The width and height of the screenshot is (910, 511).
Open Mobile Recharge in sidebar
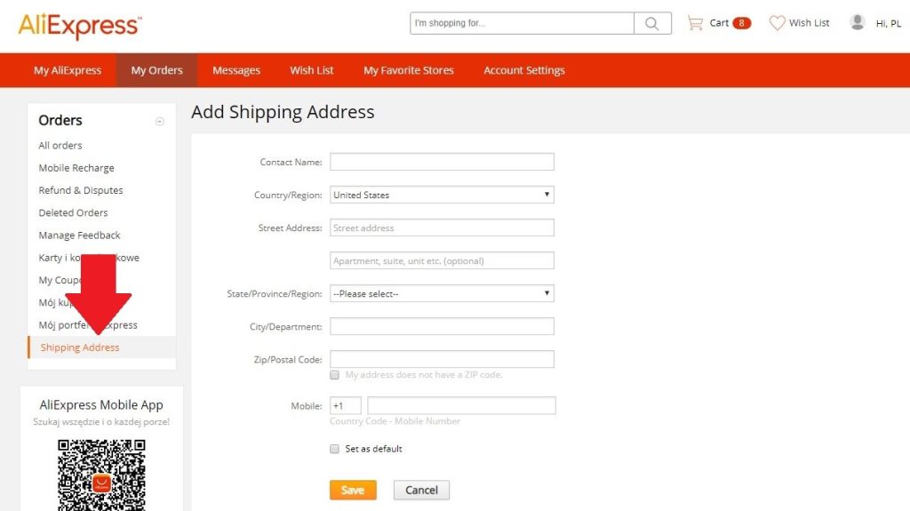pos(76,168)
